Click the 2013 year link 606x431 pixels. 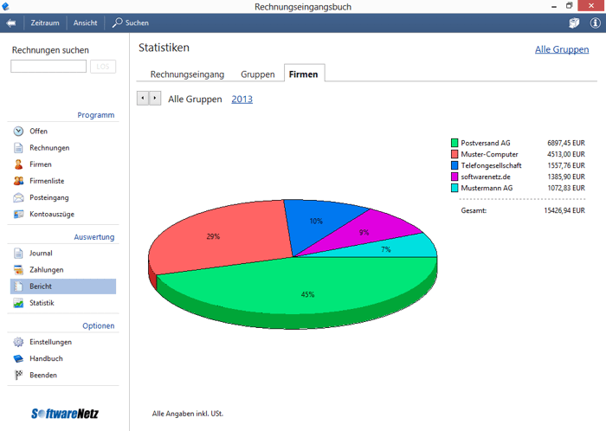pyautogui.click(x=242, y=100)
